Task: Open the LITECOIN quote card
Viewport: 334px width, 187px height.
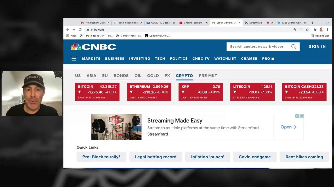Action: coord(253,92)
